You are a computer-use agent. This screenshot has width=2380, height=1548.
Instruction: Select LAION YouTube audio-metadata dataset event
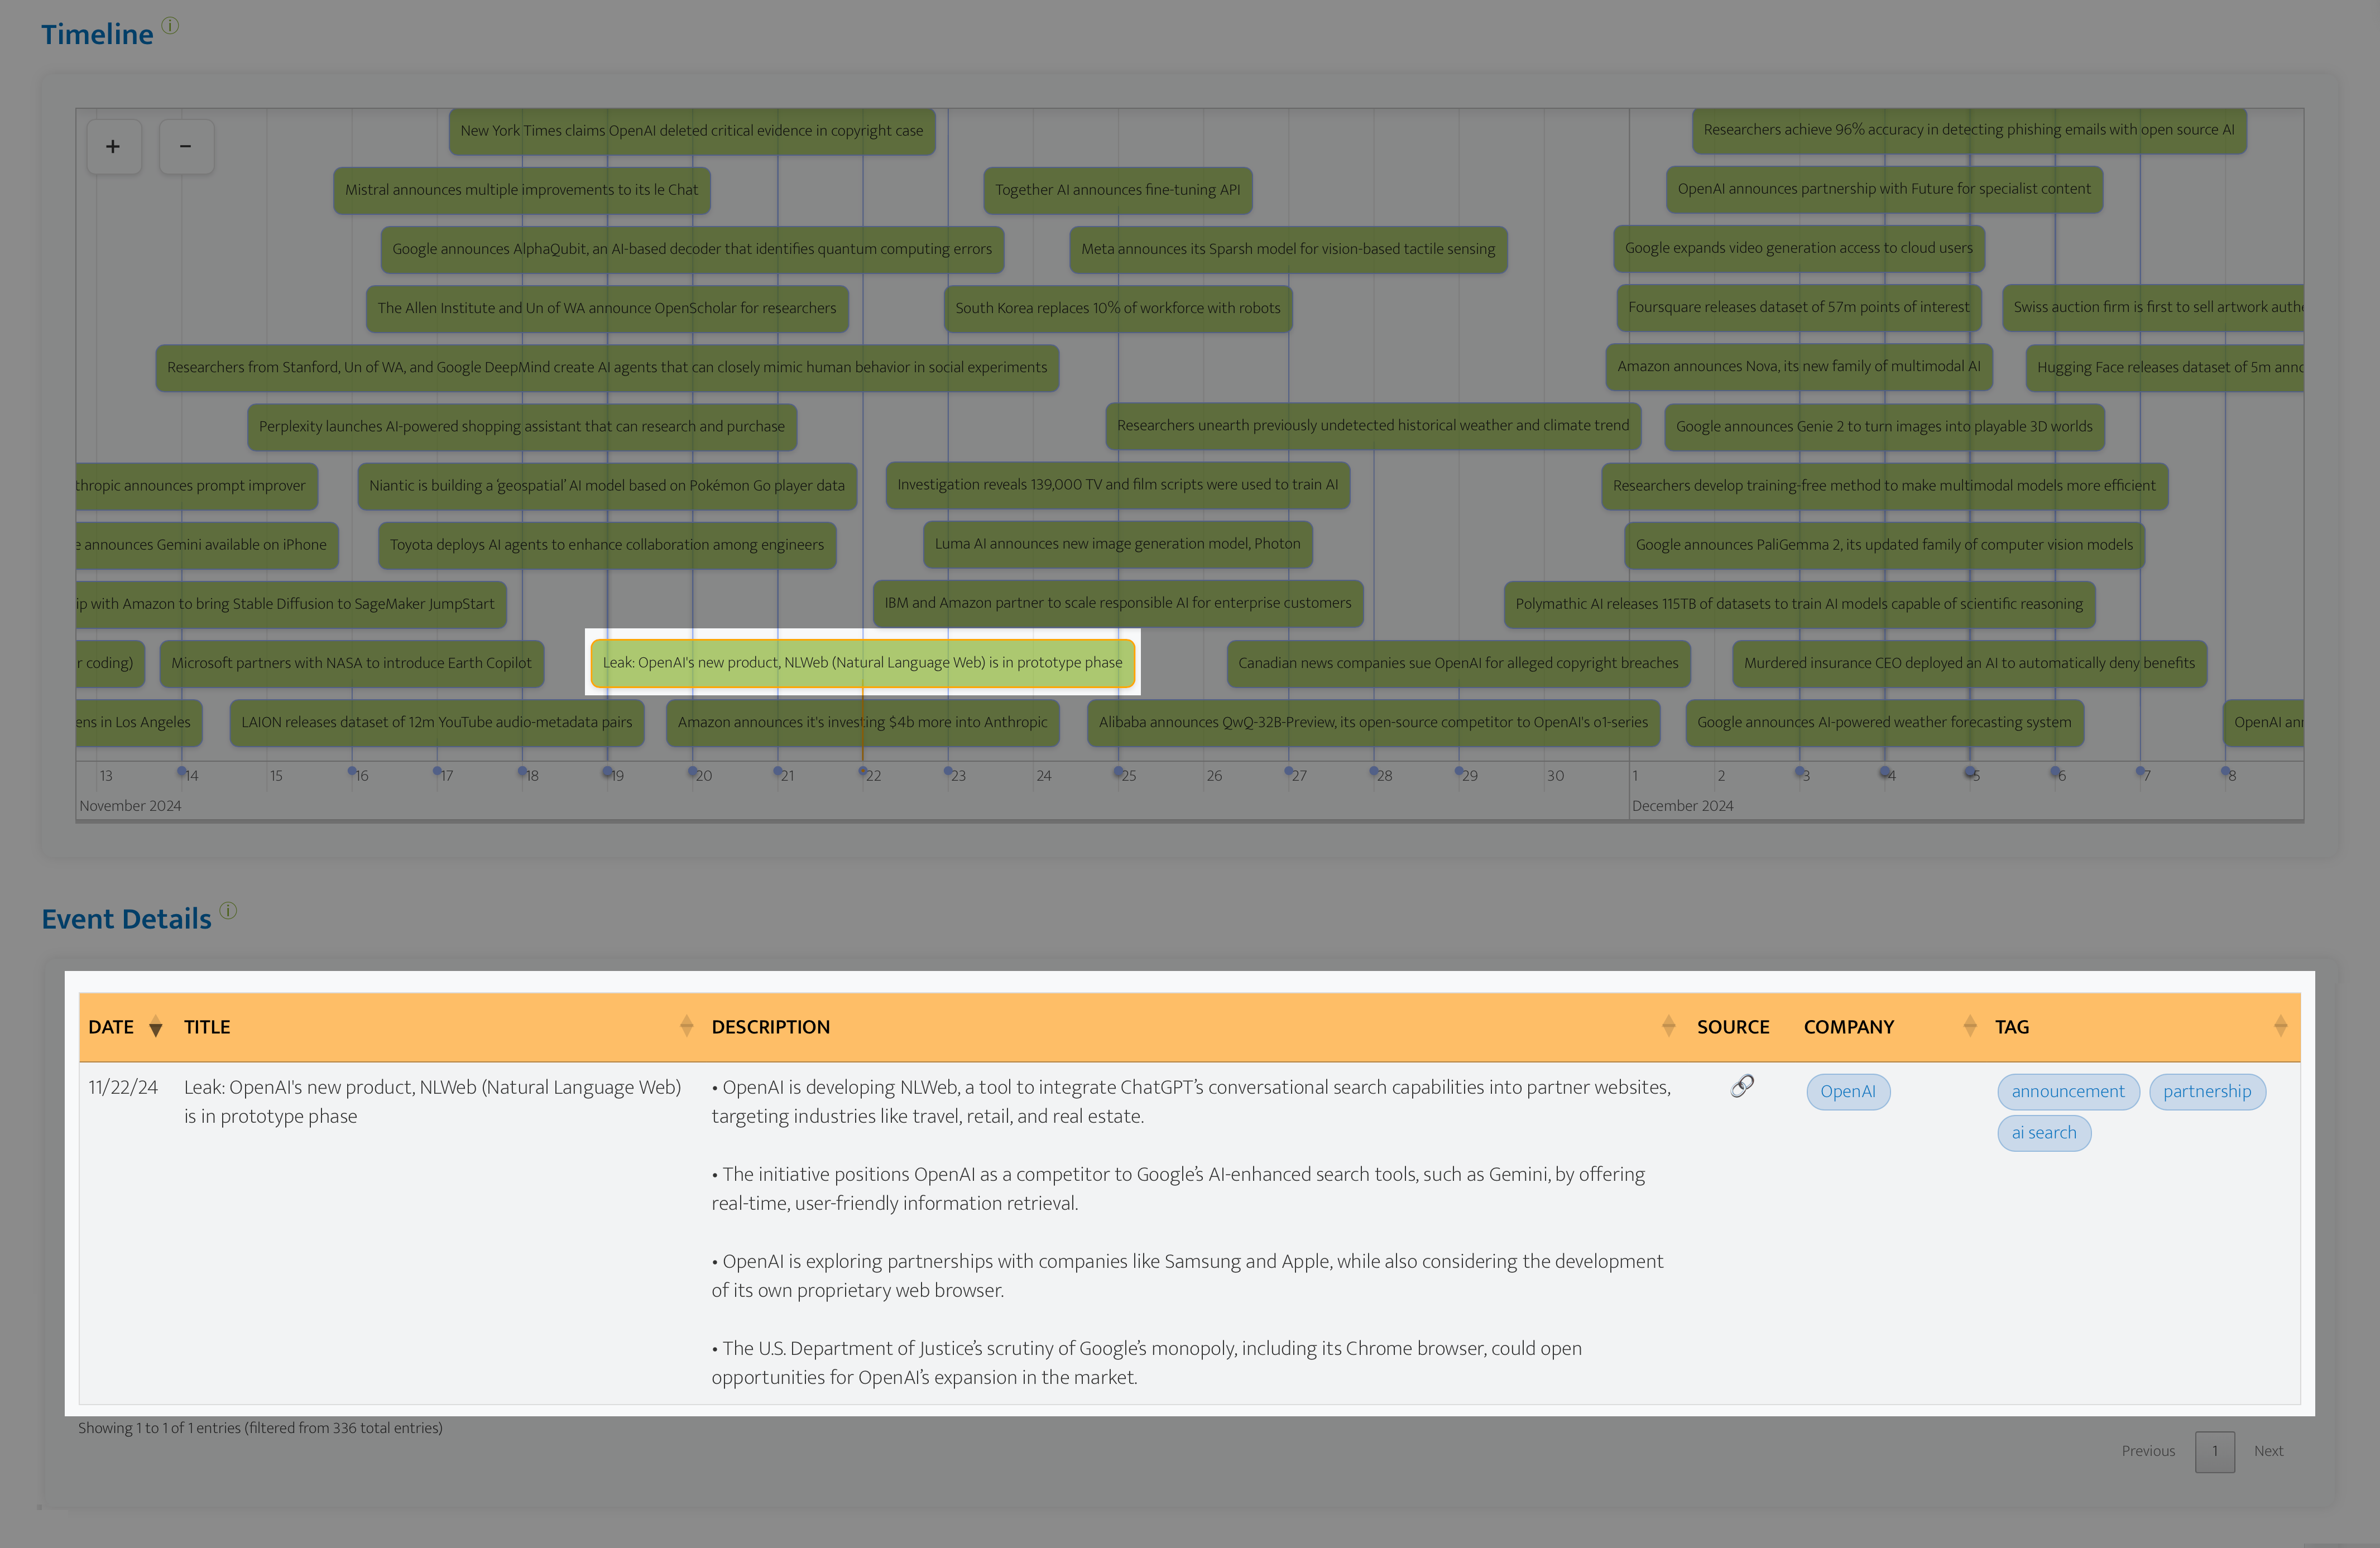(437, 722)
